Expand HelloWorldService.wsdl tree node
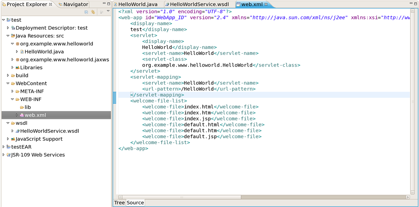Image resolution: width=419 pixels, height=207 pixels. click(x=12, y=131)
